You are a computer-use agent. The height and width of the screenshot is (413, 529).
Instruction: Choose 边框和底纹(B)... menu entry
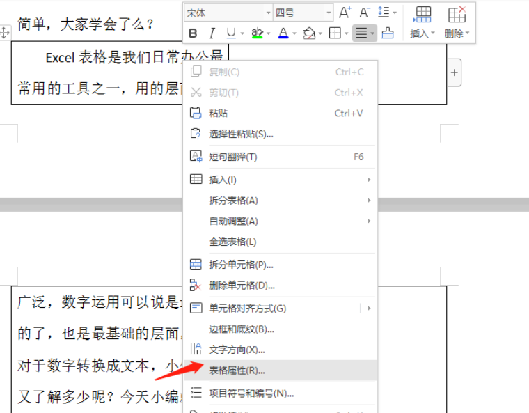(280, 329)
